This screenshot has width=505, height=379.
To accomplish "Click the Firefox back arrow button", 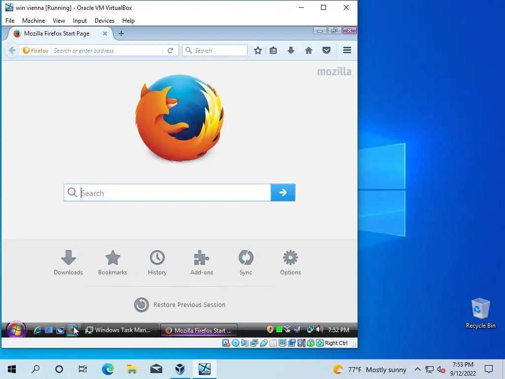I will [x=12, y=50].
